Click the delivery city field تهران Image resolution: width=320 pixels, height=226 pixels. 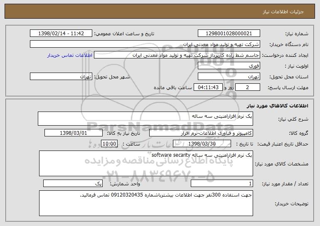pos(61,77)
